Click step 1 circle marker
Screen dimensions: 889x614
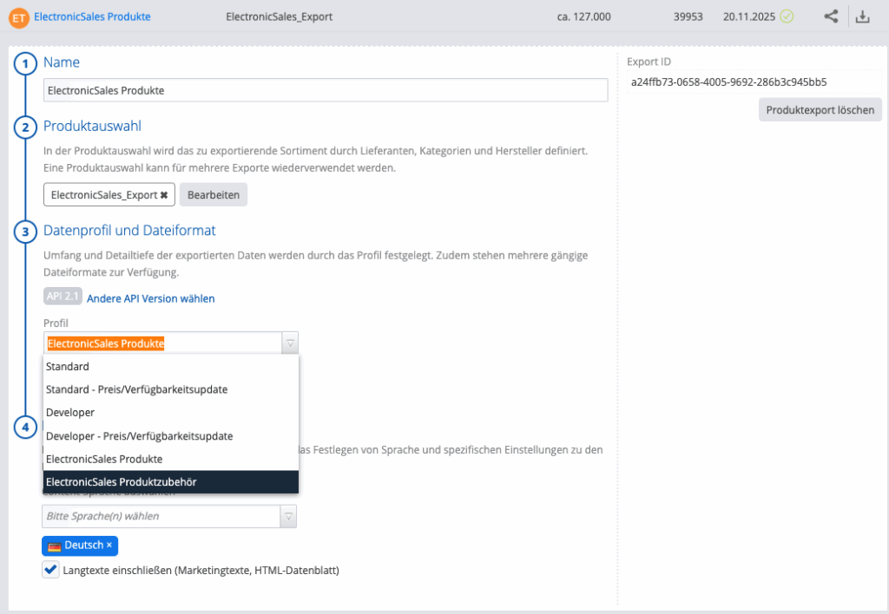[x=25, y=63]
